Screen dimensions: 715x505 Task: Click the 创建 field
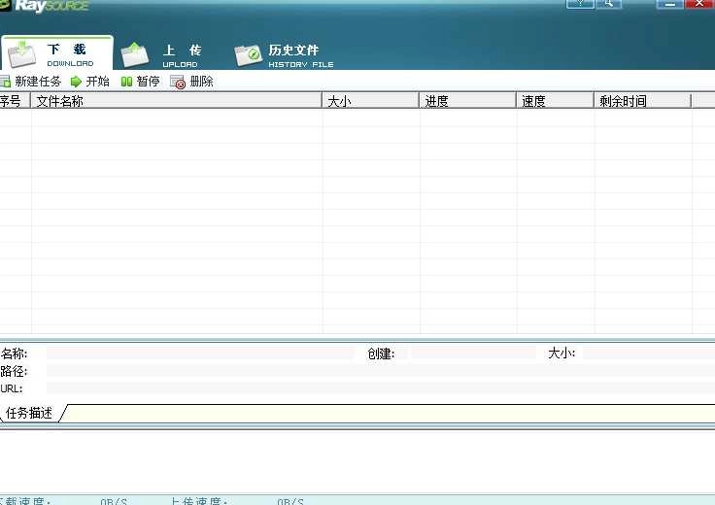point(474,353)
